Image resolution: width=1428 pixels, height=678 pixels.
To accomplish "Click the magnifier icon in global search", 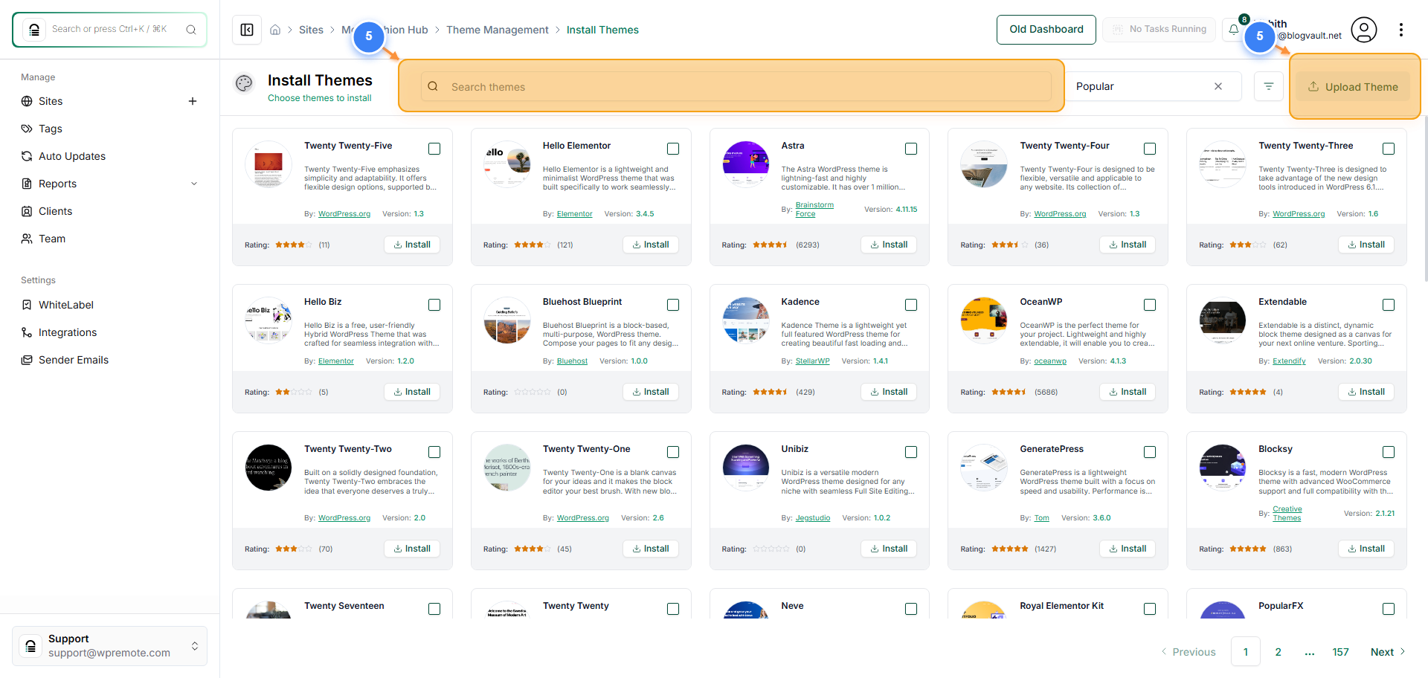I will click(x=191, y=30).
